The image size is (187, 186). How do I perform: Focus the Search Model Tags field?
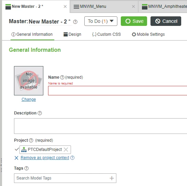point(65,178)
